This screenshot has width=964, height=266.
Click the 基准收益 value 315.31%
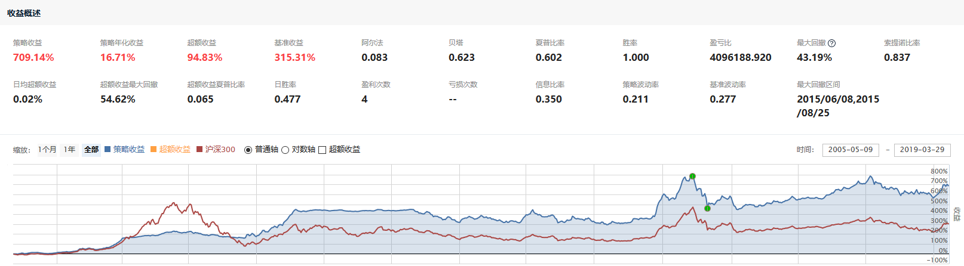294,57
